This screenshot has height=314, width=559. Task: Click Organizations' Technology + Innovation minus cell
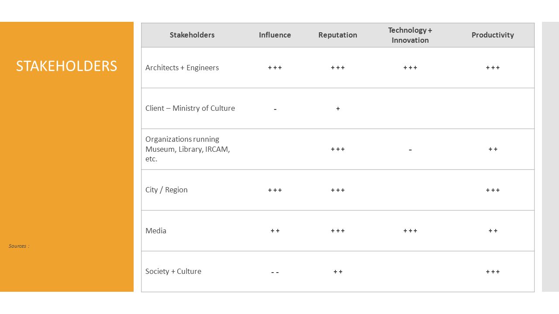(x=410, y=149)
